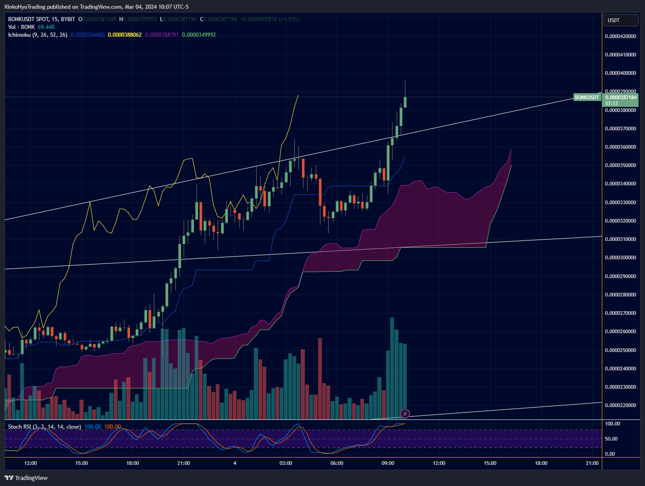Viewport: 645px width, 486px height.
Task: Click the 0.0000400000 price axis label
Action: click(x=621, y=73)
